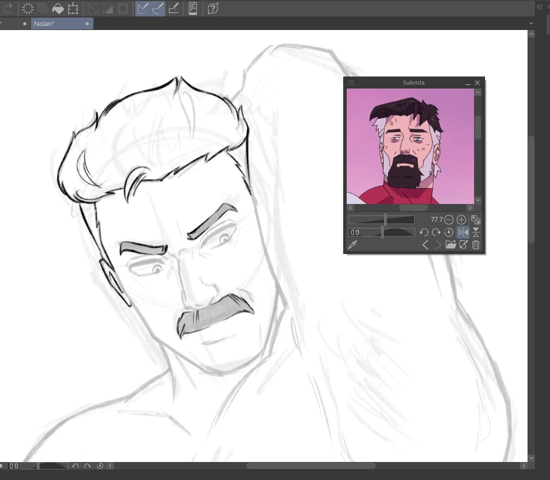Click the Subvista reference image
The height and width of the screenshot is (480, 550).
[x=410, y=146]
